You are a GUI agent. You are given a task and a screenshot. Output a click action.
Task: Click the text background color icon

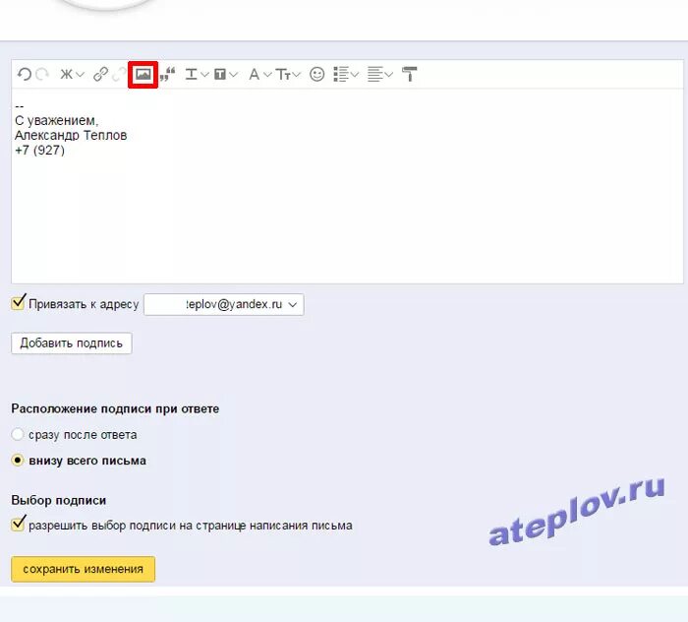220,74
